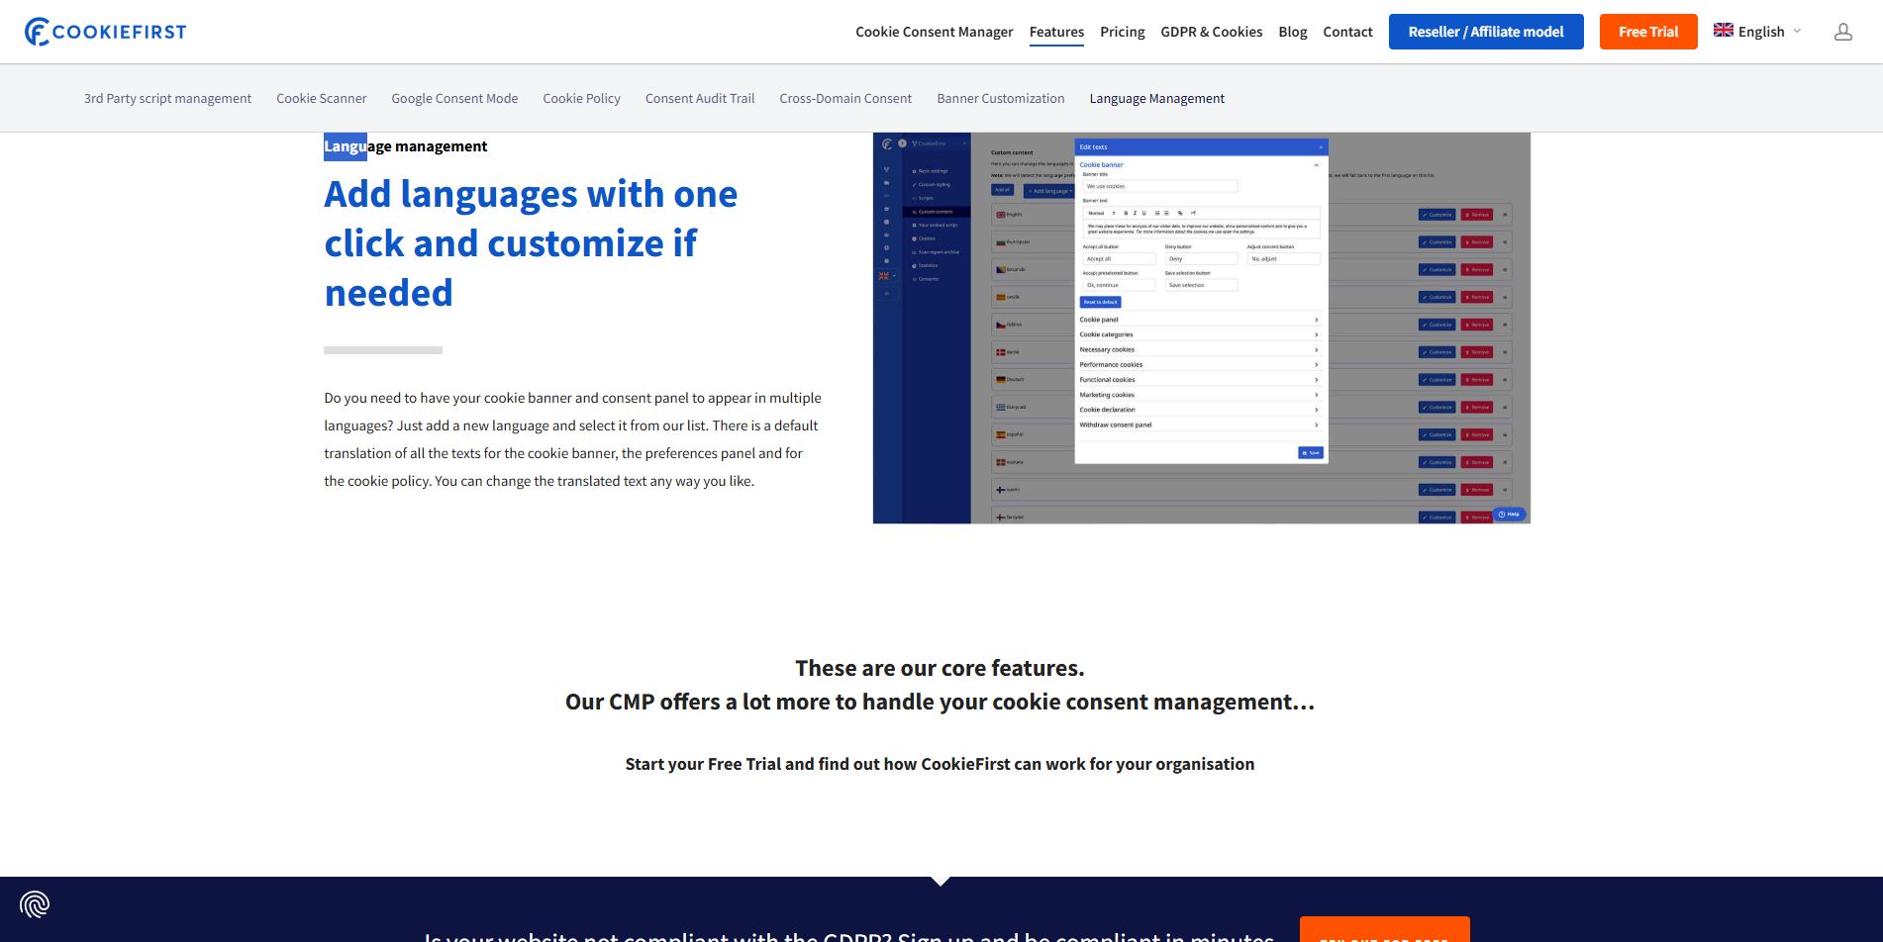Open the Features menu item
This screenshot has height=942, width=1883.
[1056, 32]
